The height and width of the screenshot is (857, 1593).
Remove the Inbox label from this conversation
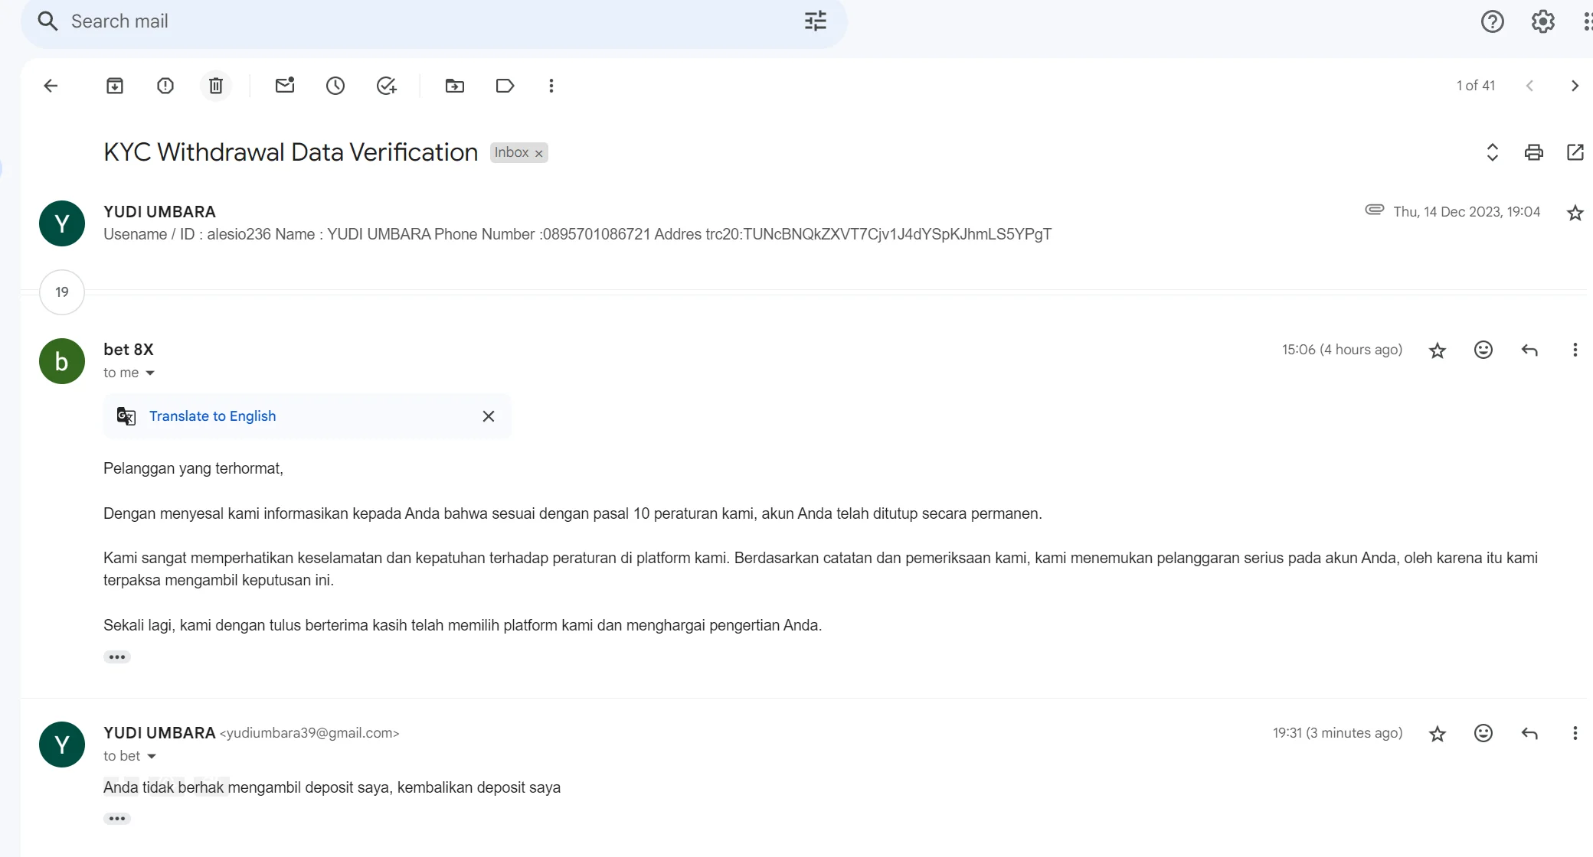(x=539, y=152)
